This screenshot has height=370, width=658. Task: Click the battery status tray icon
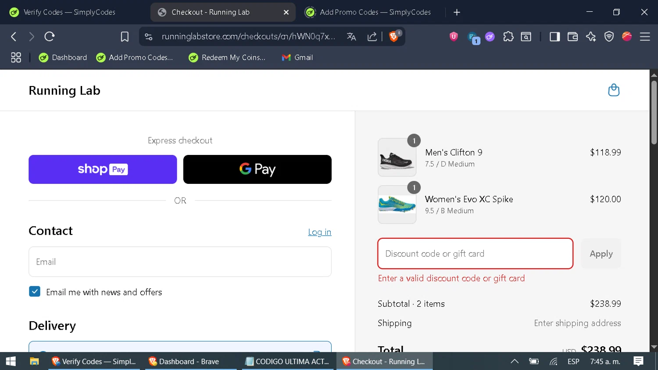534,361
